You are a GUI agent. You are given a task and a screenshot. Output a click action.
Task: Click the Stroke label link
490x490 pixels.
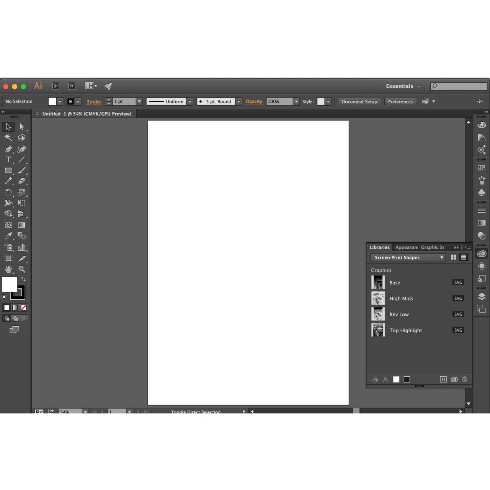(x=94, y=102)
